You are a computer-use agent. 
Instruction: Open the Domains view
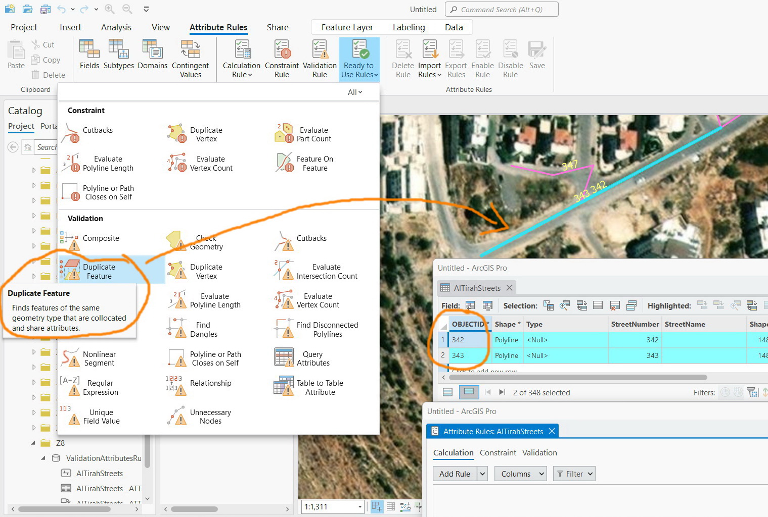click(152, 56)
